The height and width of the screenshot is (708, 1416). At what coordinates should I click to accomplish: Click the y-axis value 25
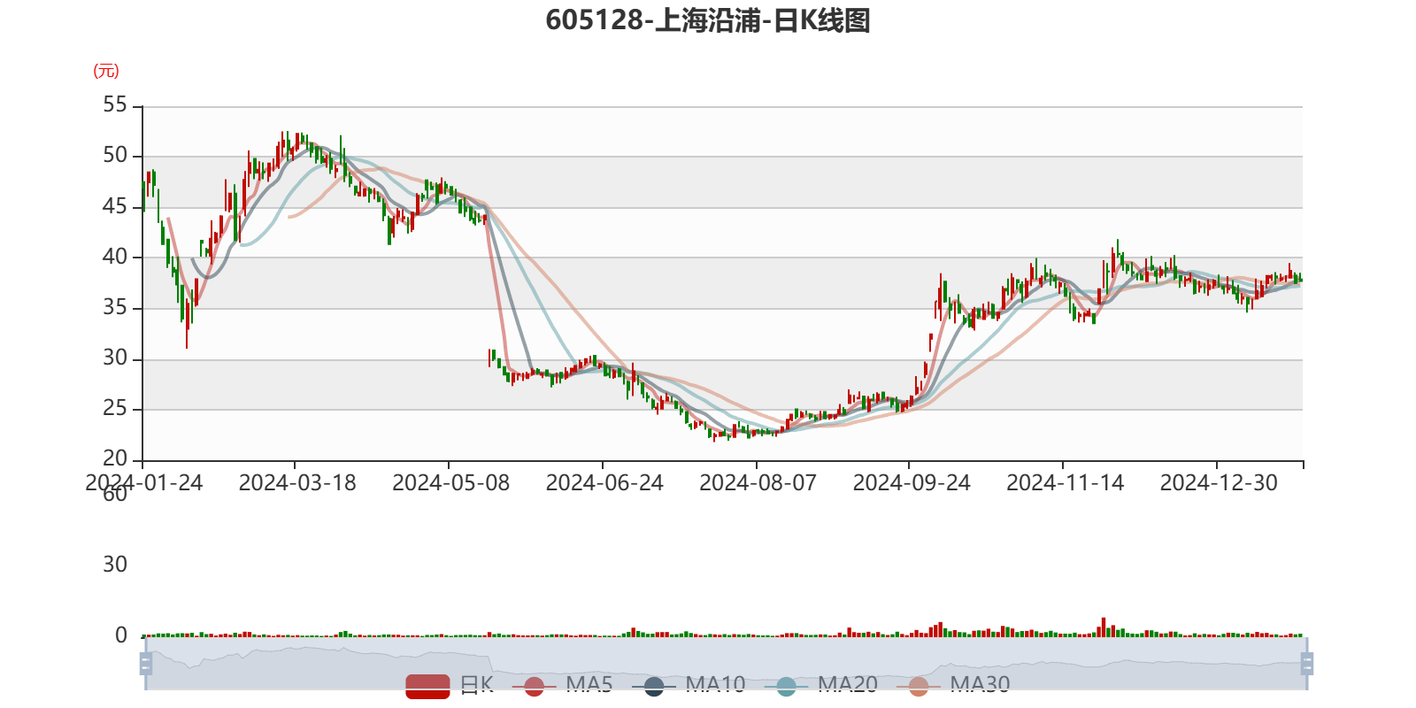pyautogui.click(x=115, y=409)
